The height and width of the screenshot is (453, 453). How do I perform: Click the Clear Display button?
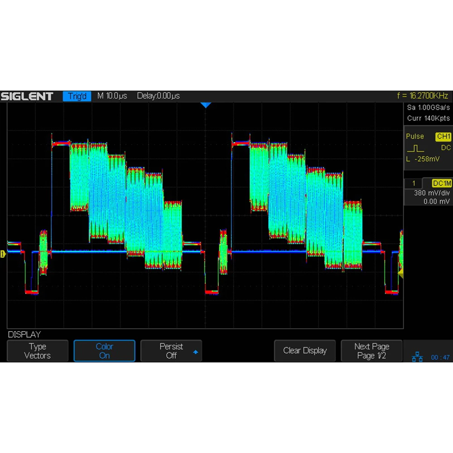pos(305,351)
